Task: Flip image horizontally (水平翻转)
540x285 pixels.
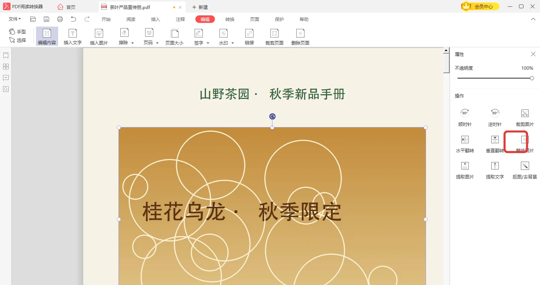Action: pos(465,144)
